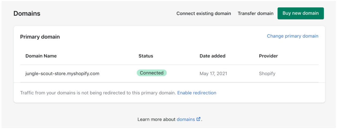
Task: Click the Domain Name column header
Action: click(41, 56)
